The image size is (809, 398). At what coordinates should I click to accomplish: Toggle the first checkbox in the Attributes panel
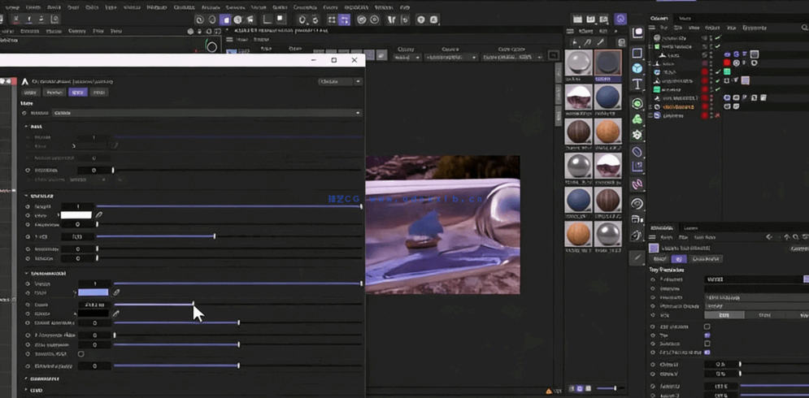(707, 327)
